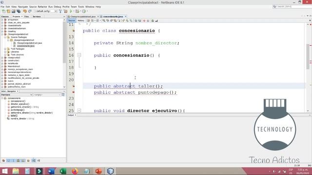Image resolution: width=312 pixels, height=175 pixels.
Task: Collapse the Source Packages node
Action: [5, 37]
